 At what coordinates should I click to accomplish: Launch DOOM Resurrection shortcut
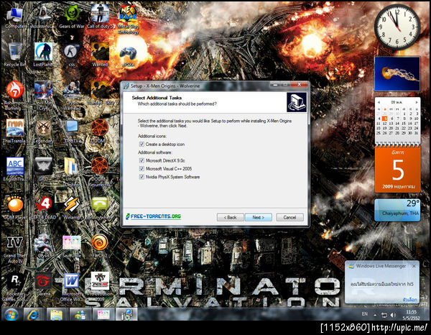[x=100, y=172]
